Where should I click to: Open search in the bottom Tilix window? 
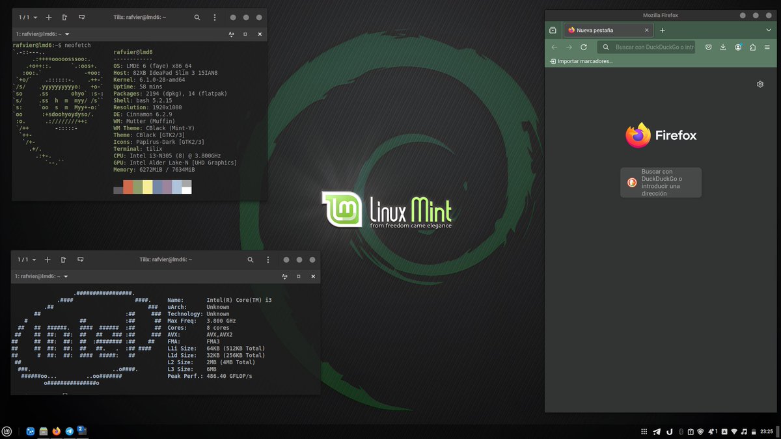[x=250, y=259]
